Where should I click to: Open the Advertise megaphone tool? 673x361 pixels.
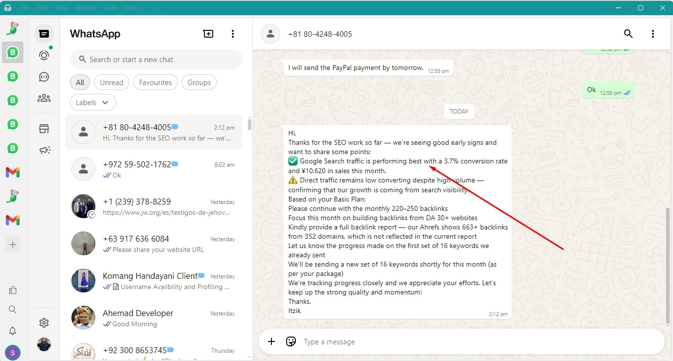tap(44, 150)
